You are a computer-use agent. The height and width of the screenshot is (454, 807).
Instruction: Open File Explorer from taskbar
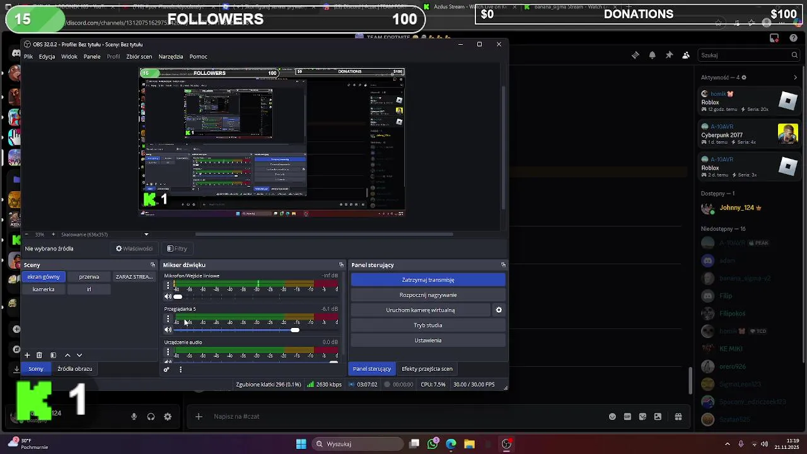469,444
